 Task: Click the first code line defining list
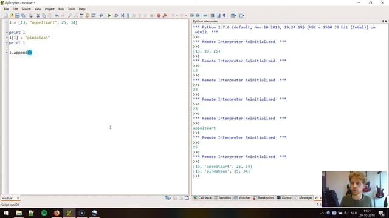click(x=43, y=22)
